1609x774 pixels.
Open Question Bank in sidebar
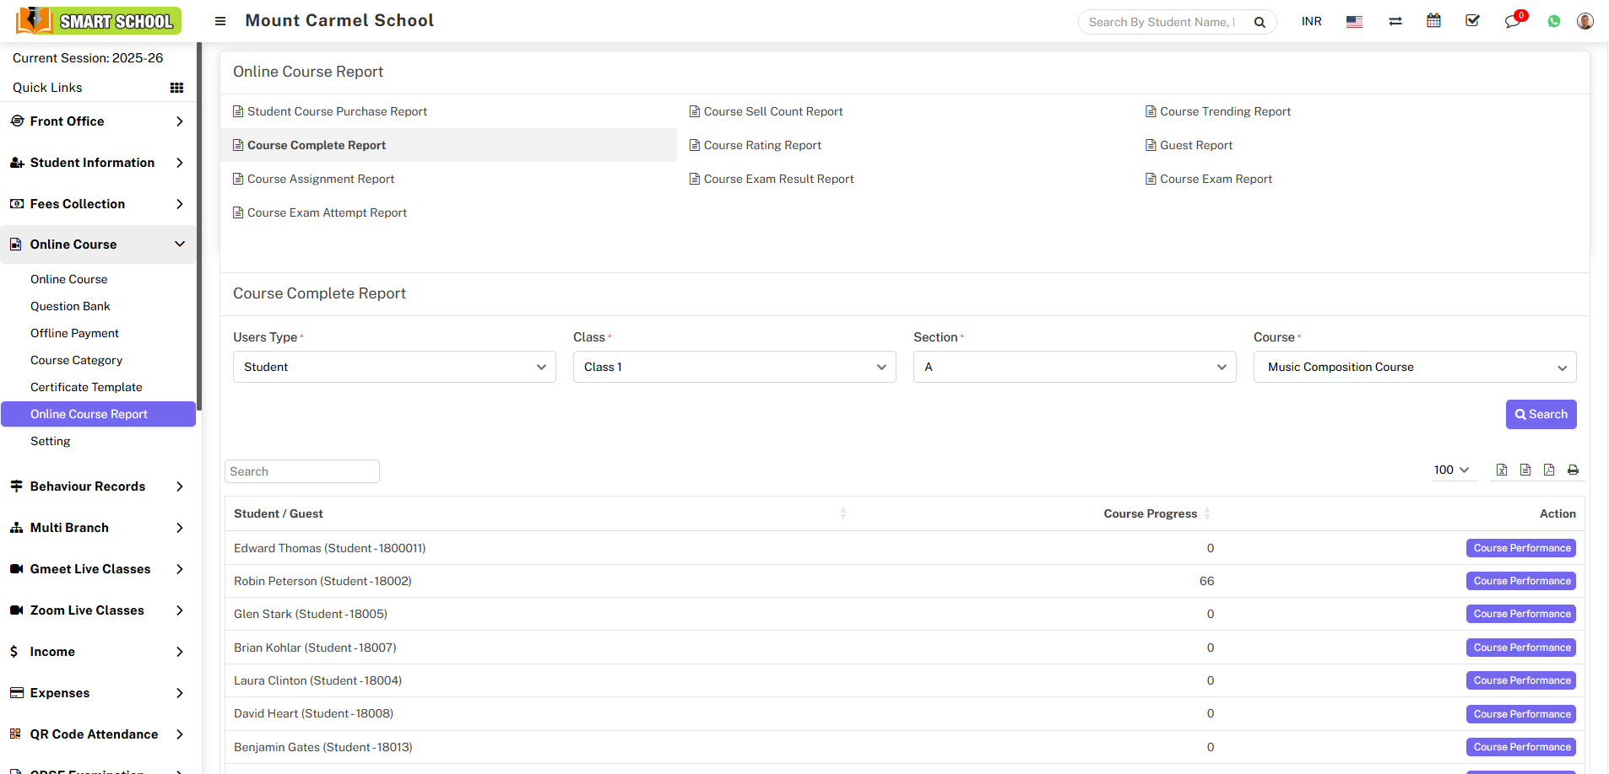coord(70,306)
